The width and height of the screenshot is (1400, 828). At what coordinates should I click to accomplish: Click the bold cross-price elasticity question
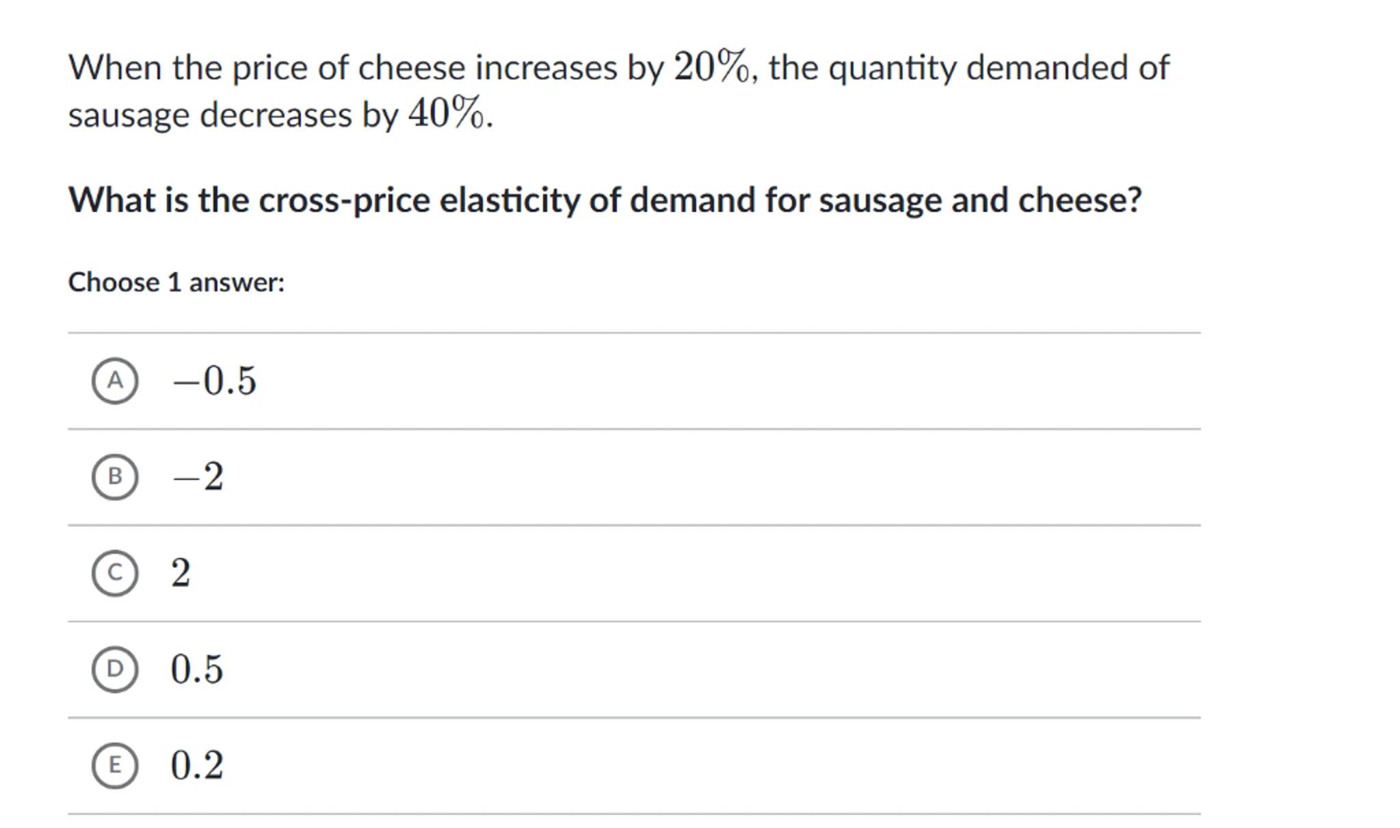pos(605,200)
